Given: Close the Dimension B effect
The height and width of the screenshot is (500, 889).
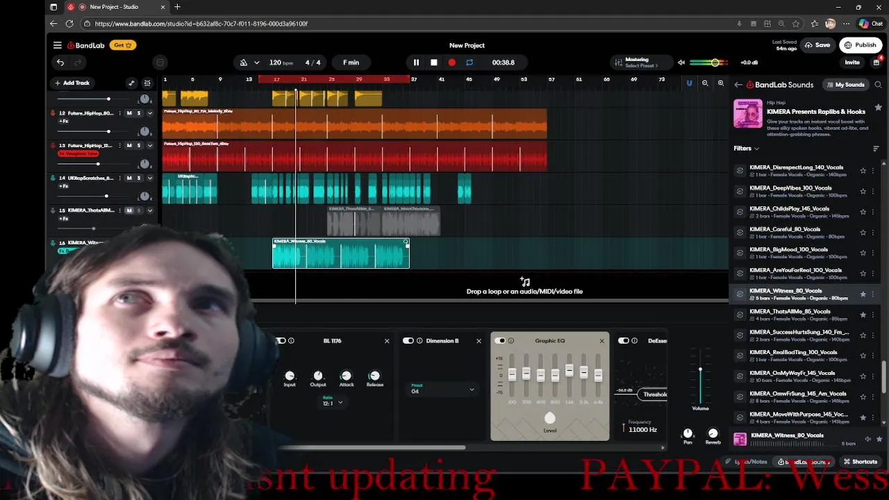Looking at the screenshot, I should (x=479, y=341).
